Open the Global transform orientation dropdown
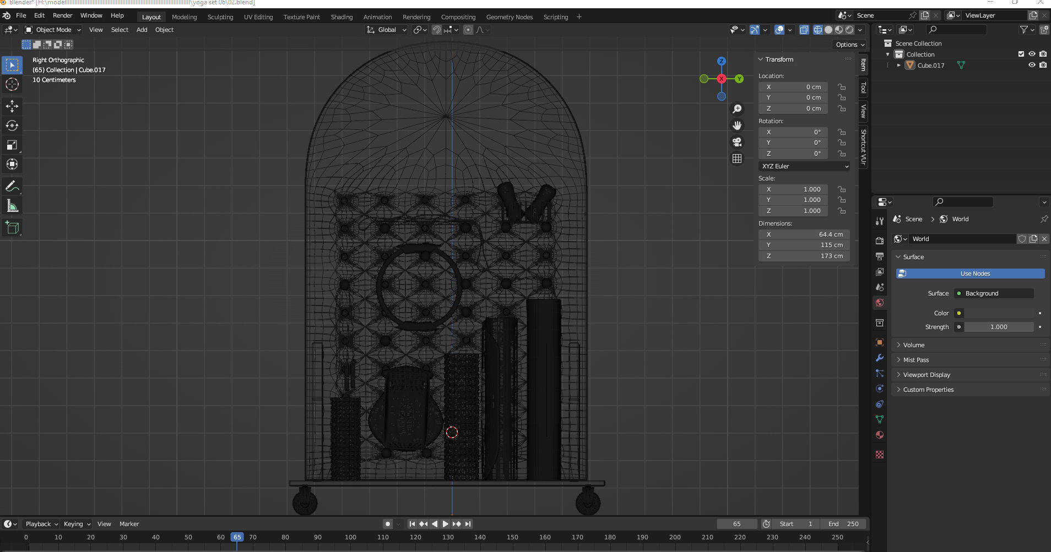The width and height of the screenshot is (1051, 552). tap(387, 30)
